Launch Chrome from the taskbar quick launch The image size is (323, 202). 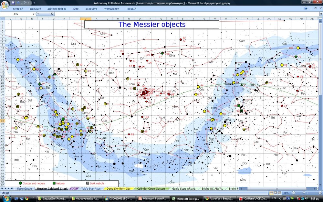pos(26,198)
